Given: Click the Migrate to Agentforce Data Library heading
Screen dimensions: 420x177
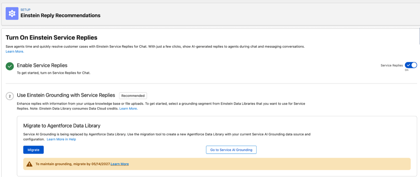Looking at the screenshot, I should click(62, 126).
